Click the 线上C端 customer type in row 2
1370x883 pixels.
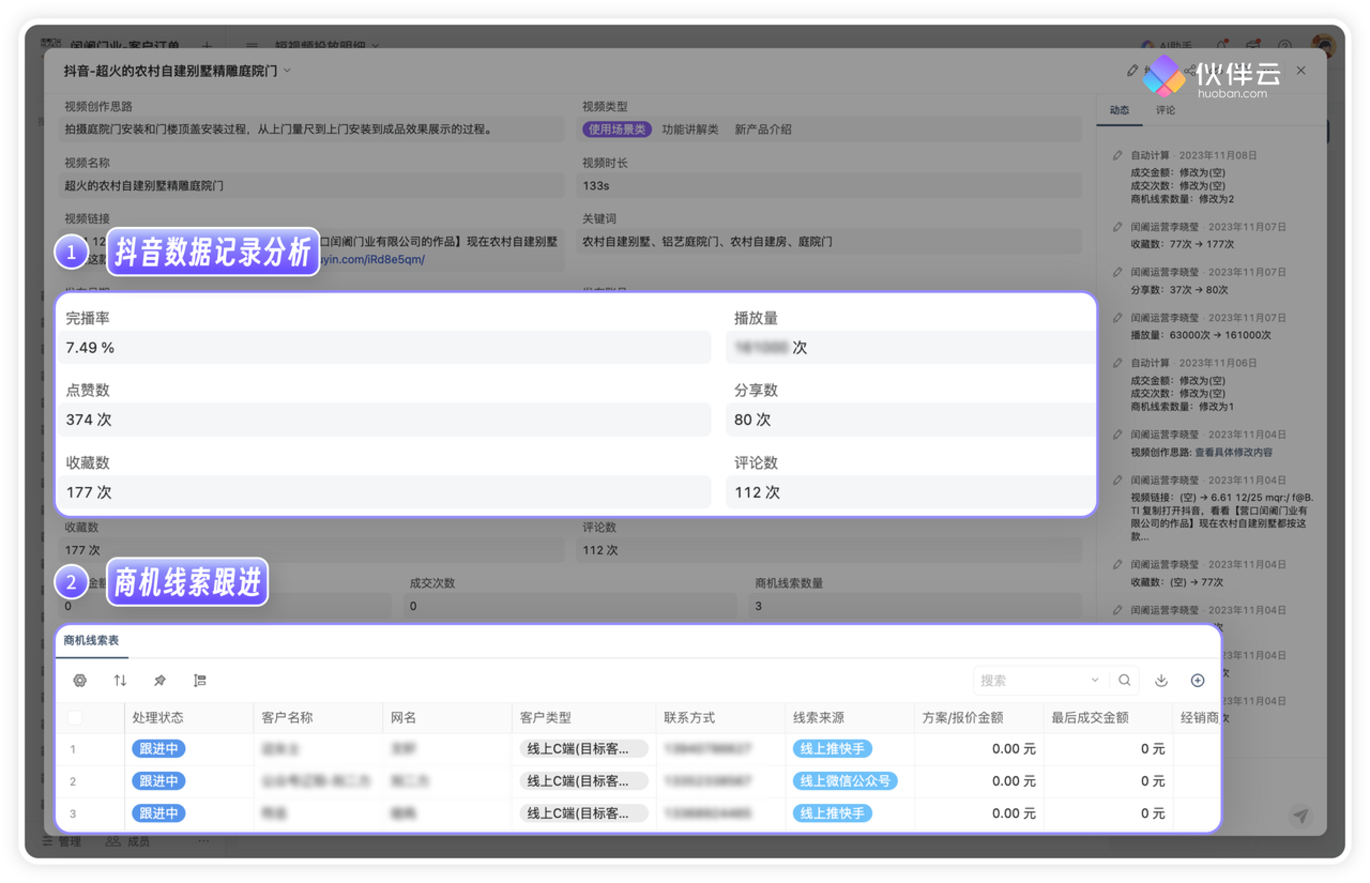(583, 780)
